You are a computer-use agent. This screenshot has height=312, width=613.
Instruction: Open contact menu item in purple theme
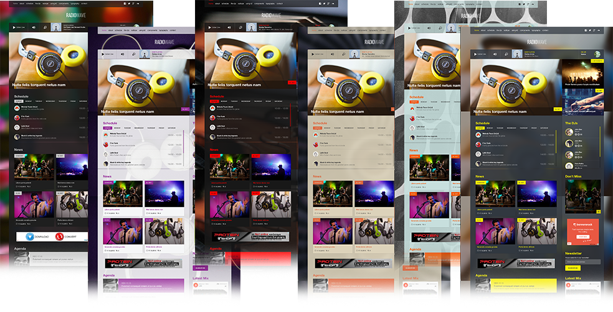click(173, 30)
